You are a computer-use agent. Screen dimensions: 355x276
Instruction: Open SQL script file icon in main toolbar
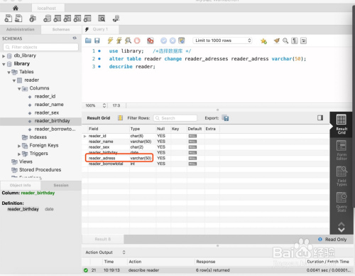coord(18,18)
